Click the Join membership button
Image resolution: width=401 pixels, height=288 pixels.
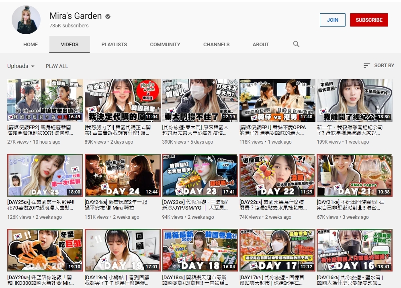[332, 20]
